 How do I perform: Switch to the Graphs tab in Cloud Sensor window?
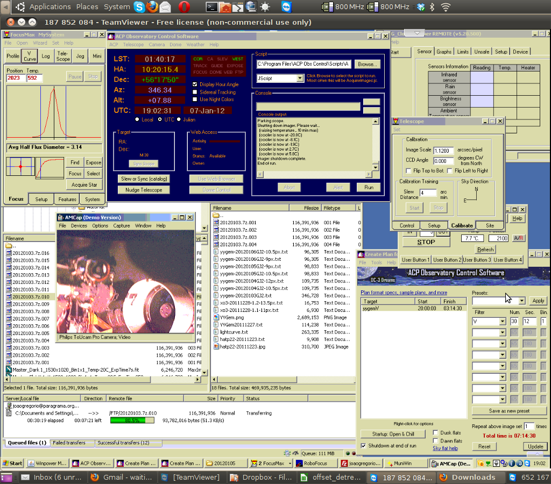[444, 52]
